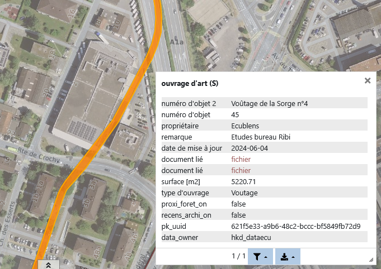Screen dimensions: 381x269
Task: Expand the bottom panel with double chevron
Action: coord(49,265)
